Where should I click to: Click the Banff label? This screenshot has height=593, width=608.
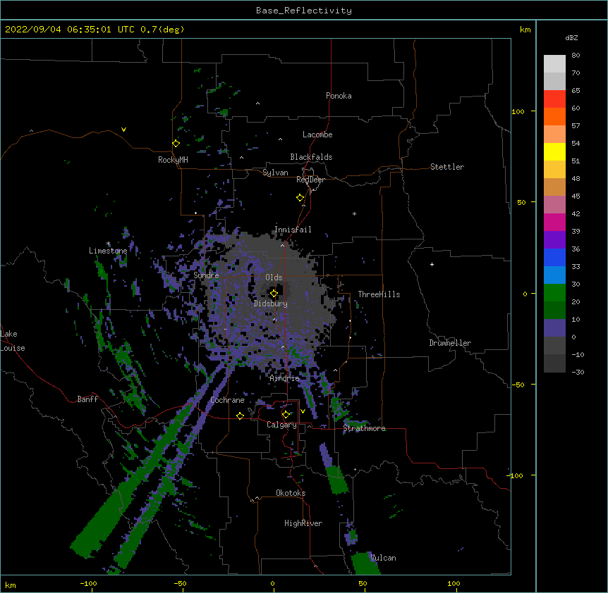tap(87, 399)
